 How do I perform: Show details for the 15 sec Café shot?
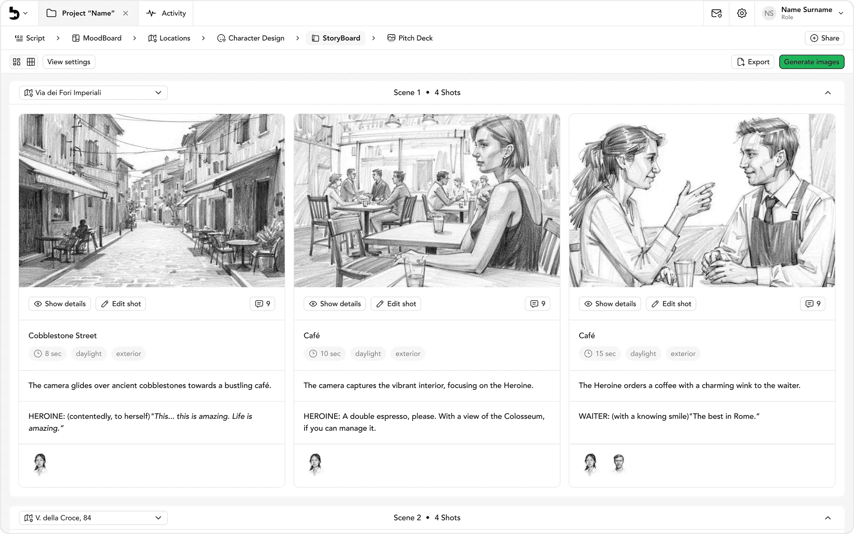point(610,304)
